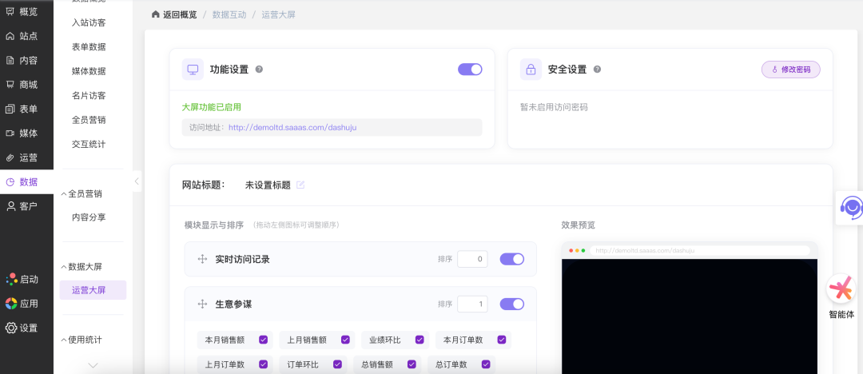The image size is (863, 374).
Task: Disable the 功能设置 main toggle switch
Action: [x=470, y=70]
